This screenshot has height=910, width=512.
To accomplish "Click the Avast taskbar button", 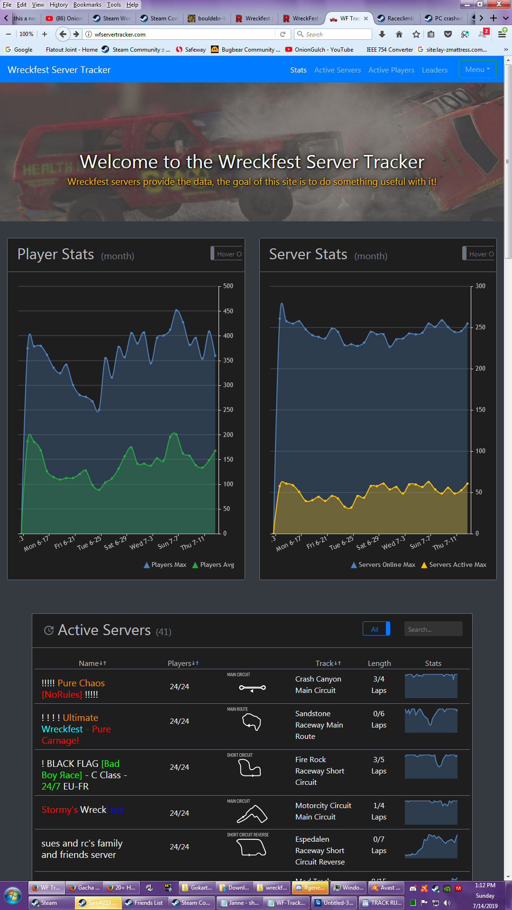I will (x=387, y=888).
